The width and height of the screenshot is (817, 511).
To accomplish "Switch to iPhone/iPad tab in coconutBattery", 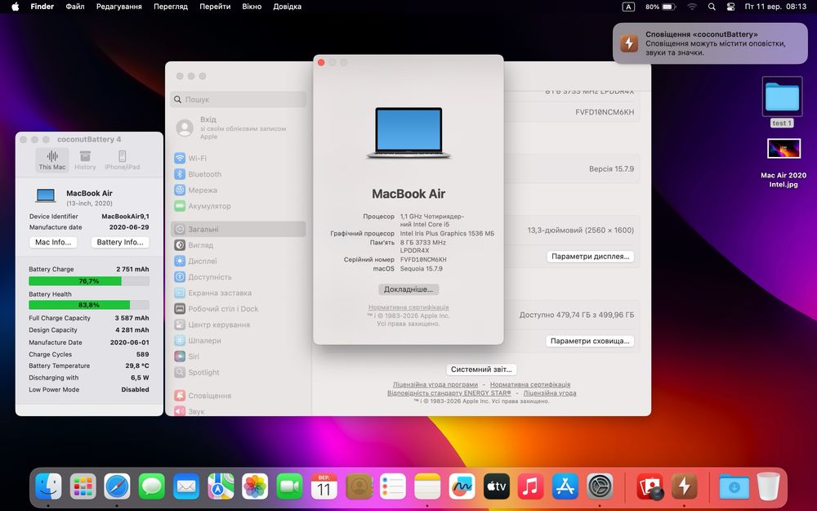I will 123,159.
